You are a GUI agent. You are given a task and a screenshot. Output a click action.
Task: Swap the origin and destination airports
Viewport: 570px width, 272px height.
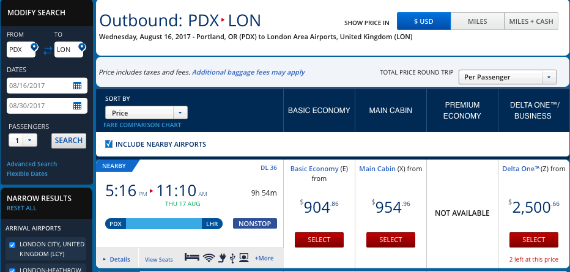[x=48, y=48]
